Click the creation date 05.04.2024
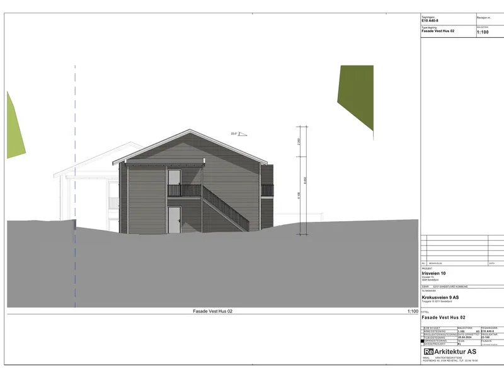Image resolution: width=504 pixels, height=378 pixels. click(x=465, y=337)
